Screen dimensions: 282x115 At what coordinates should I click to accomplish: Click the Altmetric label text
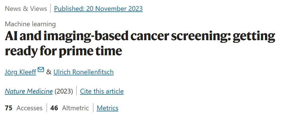pyautogui.click(x=75, y=108)
